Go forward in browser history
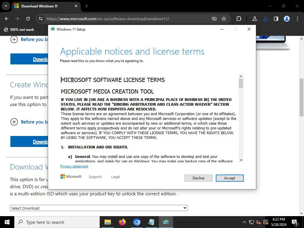This screenshot has height=228, width=304. pyautogui.click(x=17, y=19)
